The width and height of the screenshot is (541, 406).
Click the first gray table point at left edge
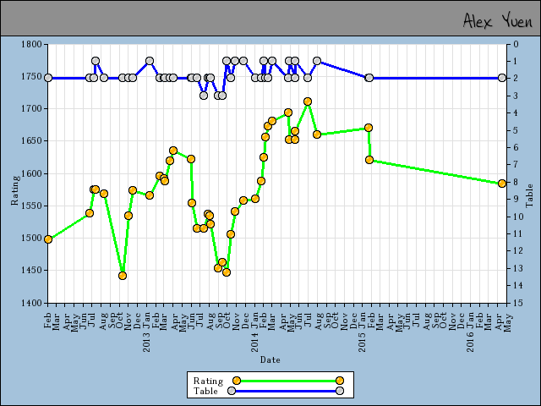click(48, 78)
